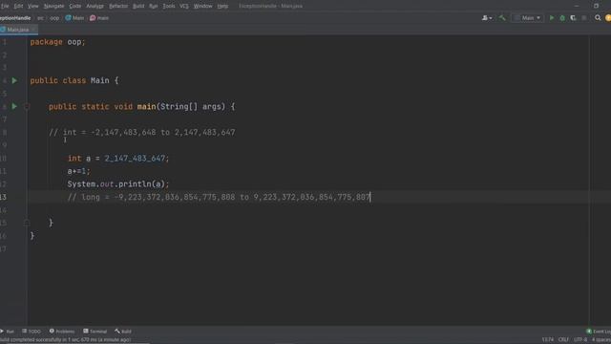Open the Event Log
The width and height of the screenshot is (611, 344).
599,332
